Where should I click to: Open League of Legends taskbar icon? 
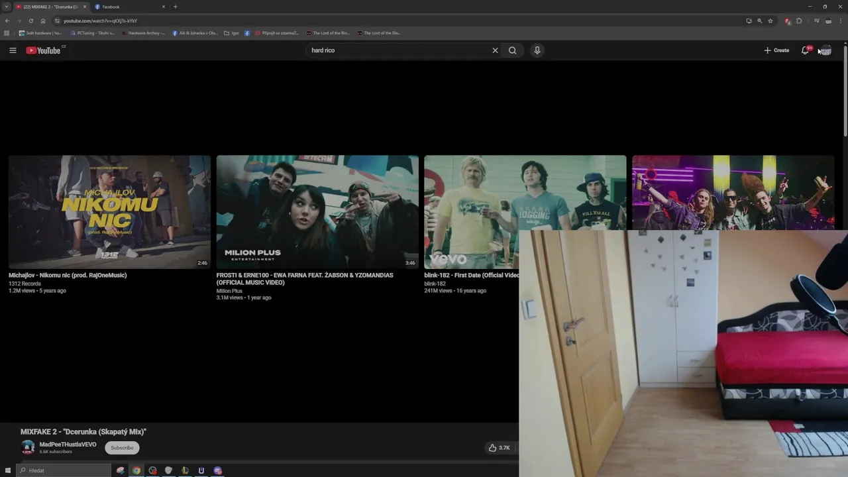[x=185, y=470]
